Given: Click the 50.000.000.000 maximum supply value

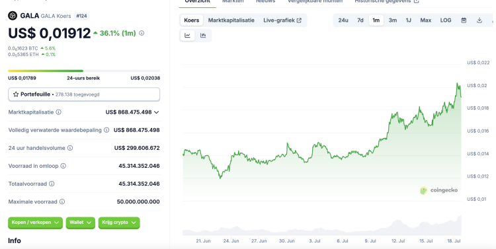Looking at the screenshot, I should coord(138,201).
